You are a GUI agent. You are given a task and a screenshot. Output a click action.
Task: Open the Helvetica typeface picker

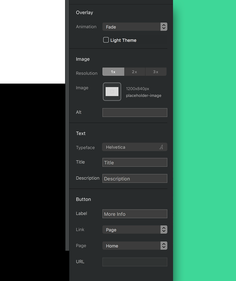[131, 147]
